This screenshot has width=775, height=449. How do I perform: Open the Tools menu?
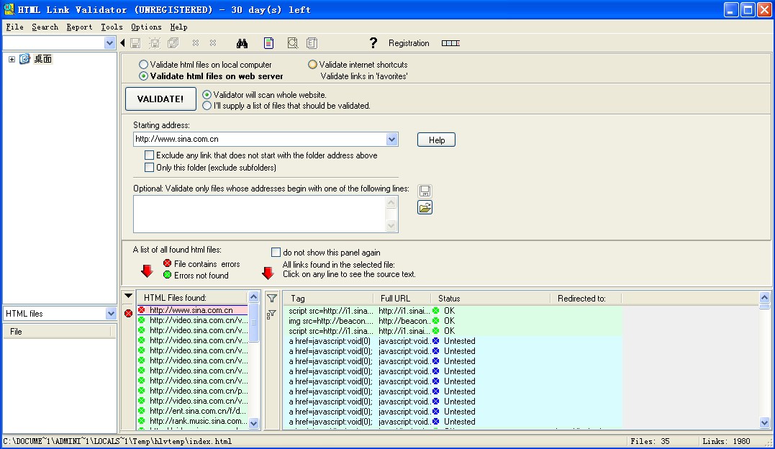112,27
